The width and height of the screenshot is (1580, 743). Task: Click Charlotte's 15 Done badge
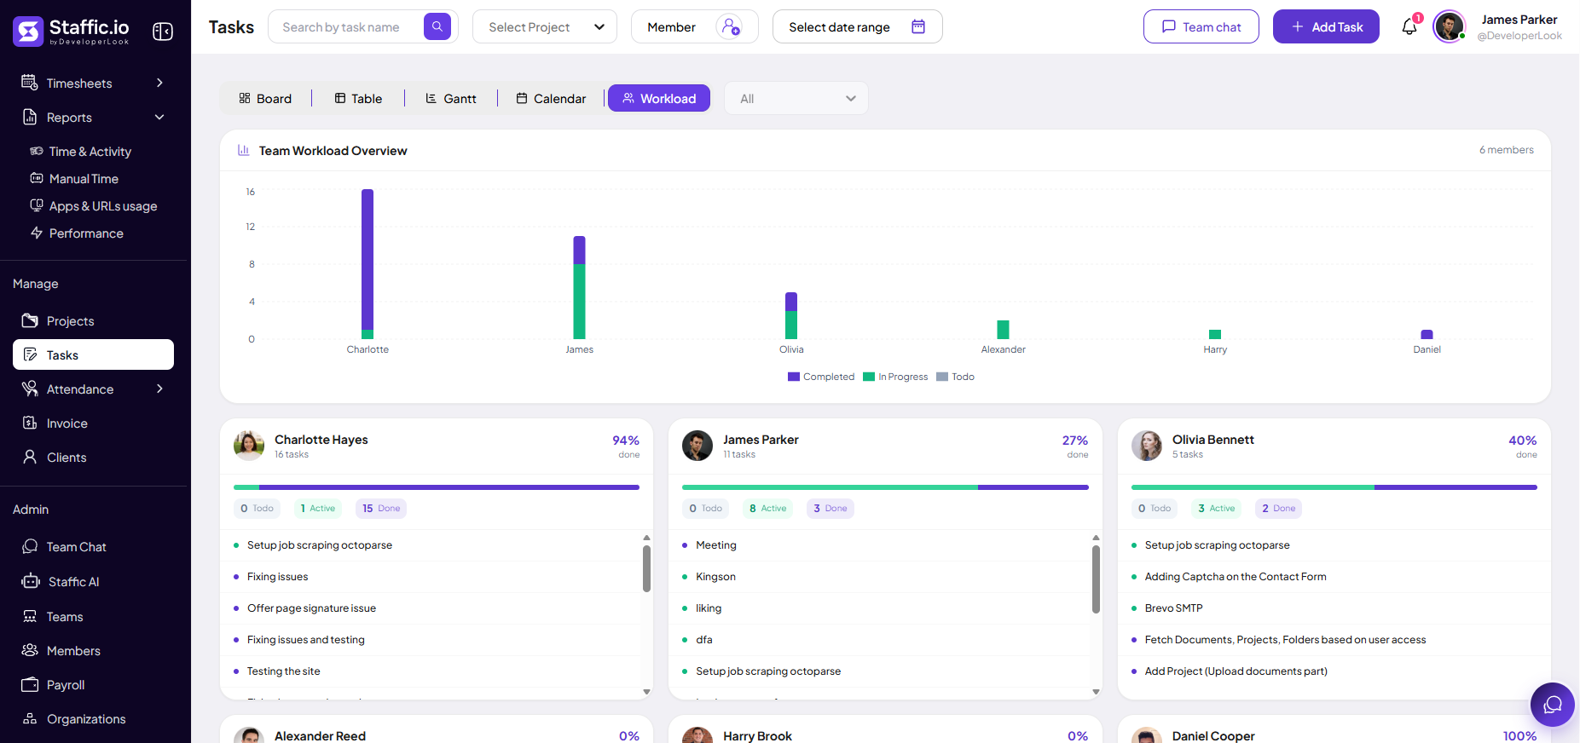tap(381, 508)
